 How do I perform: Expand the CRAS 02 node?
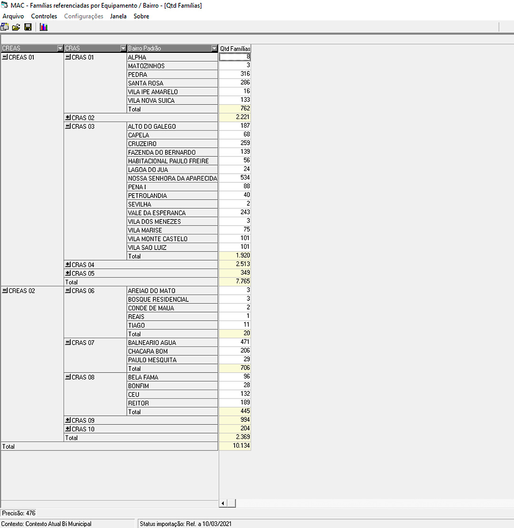[68, 118]
